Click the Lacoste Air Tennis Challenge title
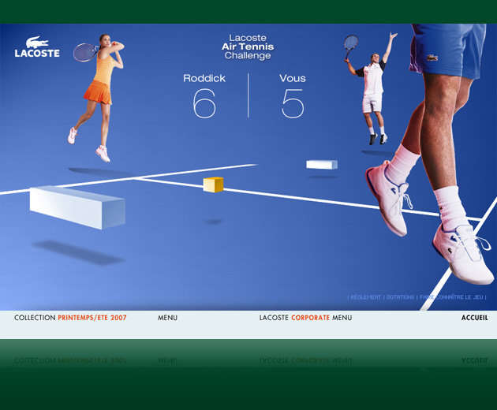 [x=248, y=47]
